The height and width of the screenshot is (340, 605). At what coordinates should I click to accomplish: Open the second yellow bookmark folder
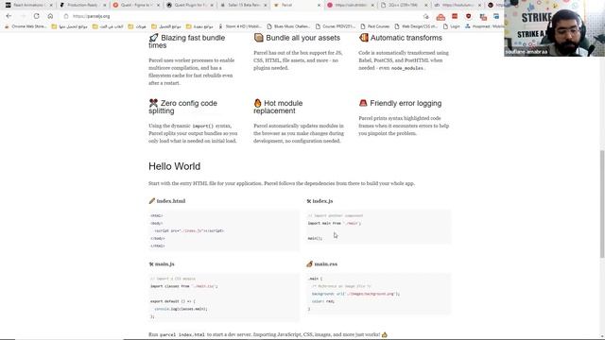(108, 26)
